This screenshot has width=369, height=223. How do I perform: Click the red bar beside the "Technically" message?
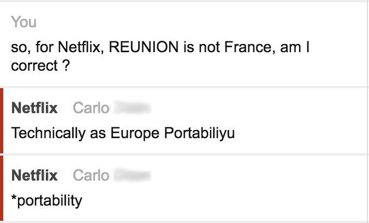(2, 121)
